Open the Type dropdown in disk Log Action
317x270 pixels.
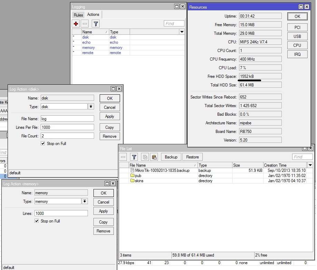click(91, 107)
